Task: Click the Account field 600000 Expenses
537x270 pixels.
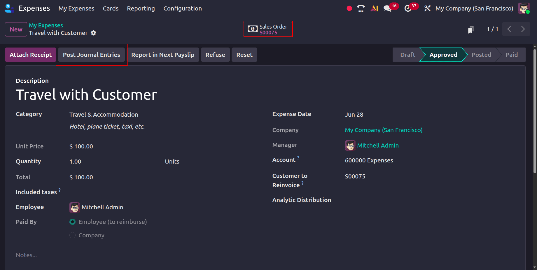Action: coord(369,160)
